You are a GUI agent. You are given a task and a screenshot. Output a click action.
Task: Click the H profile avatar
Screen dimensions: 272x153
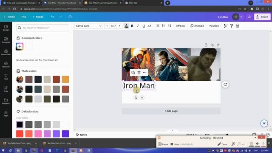coord(235,17)
